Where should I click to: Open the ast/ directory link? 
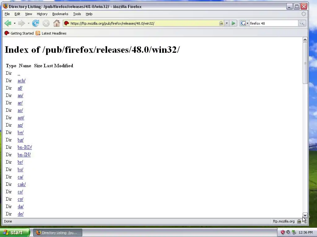(x=21, y=118)
